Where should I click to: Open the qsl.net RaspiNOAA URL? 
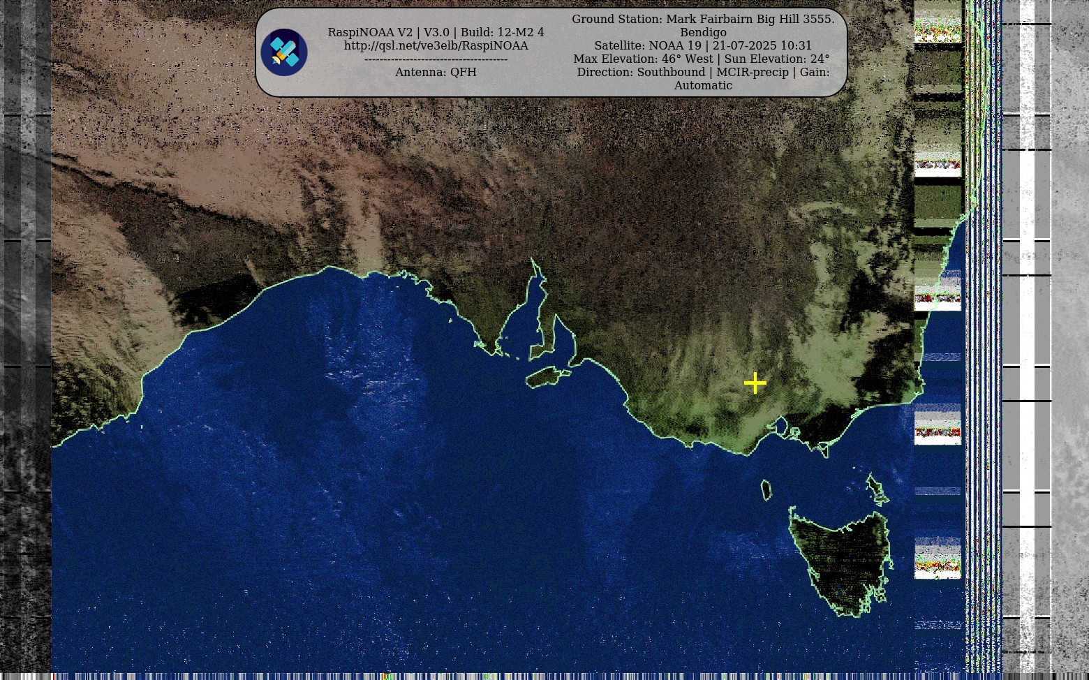pyautogui.click(x=436, y=45)
